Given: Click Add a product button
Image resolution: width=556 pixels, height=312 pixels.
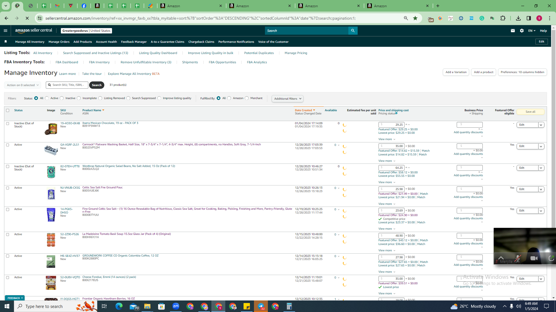Looking at the screenshot, I should coord(484,72).
